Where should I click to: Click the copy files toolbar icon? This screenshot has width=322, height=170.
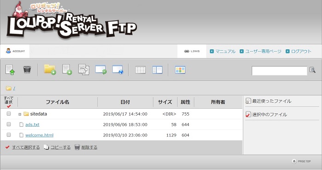point(84,70)
